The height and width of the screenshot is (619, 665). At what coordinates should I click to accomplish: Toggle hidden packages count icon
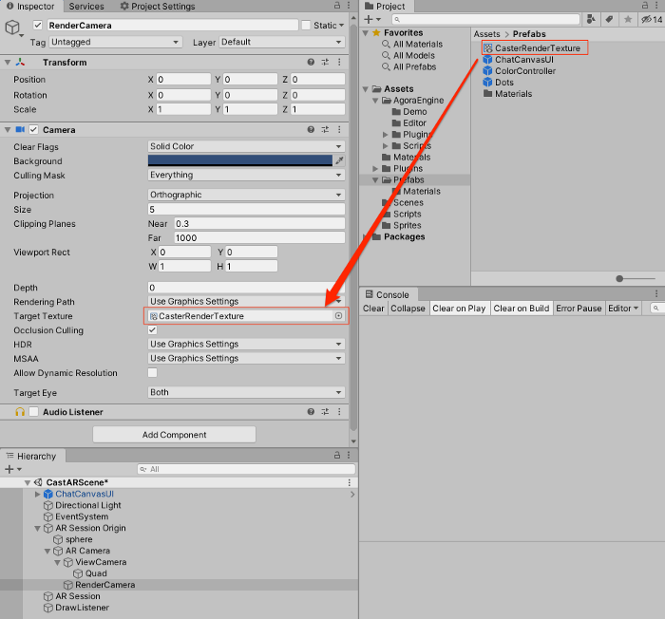pyautogui.click(x=652, y=19)
